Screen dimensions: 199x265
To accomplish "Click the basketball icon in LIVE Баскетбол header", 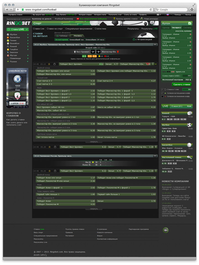I will (x=189, y=145).
